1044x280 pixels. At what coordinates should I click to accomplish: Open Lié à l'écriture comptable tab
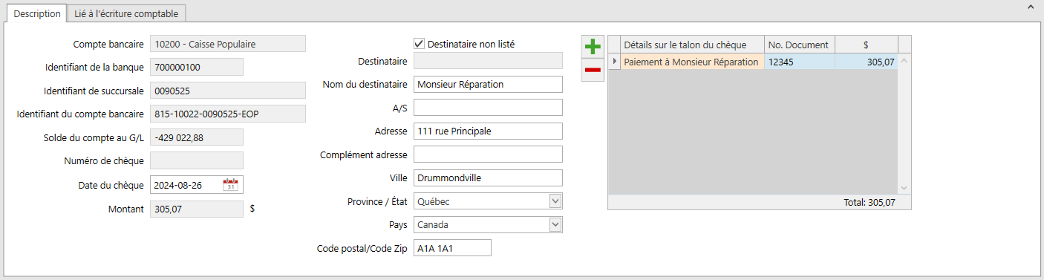[x=126, y=13]
